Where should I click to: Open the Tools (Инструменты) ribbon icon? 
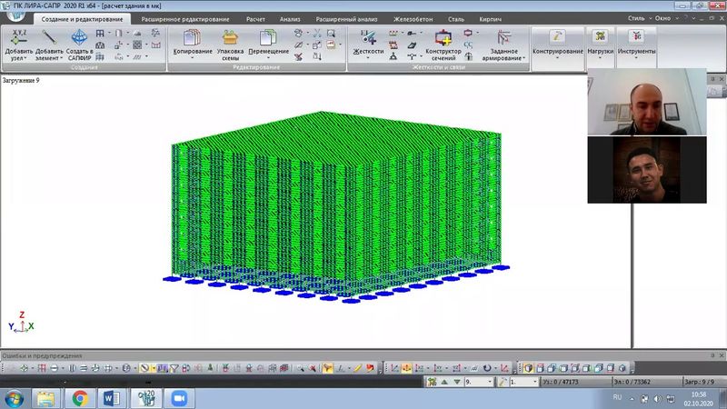(x=636, y=36)
